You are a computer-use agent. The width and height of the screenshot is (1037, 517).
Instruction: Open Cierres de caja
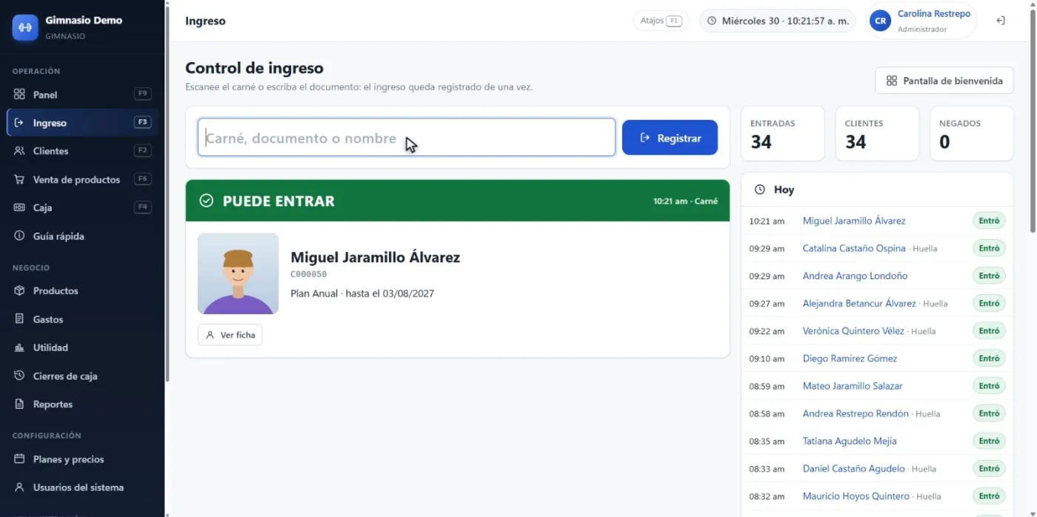[x=82, y=376]
